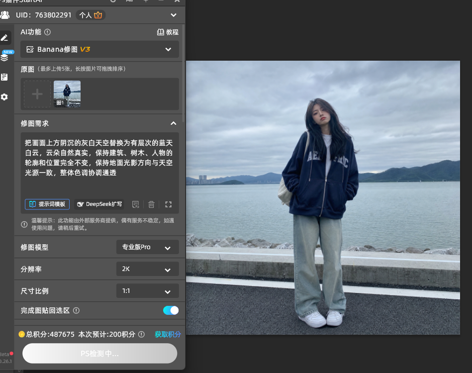Image resolution: width=472 pixels, height=373 pixels.
Task: Click the prompt history icon
Action: click(135, 204)
